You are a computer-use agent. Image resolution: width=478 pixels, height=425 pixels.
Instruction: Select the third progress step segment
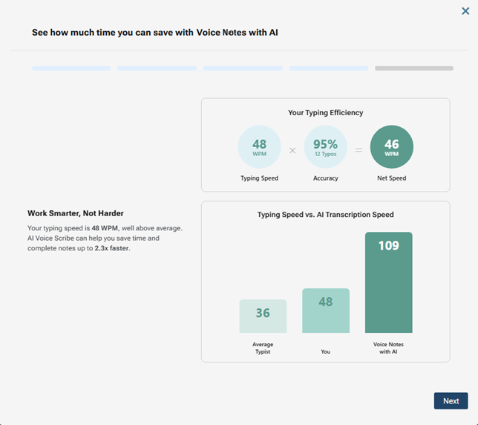pos(243,68)
